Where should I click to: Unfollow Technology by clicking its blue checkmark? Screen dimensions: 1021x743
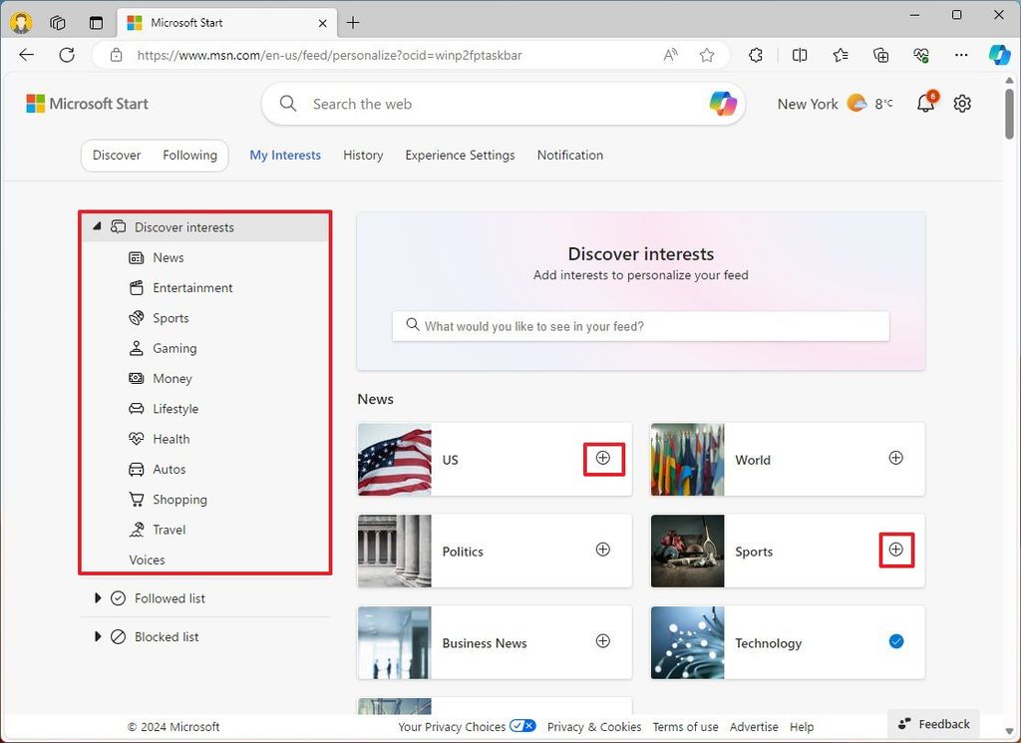coord(895,642)
